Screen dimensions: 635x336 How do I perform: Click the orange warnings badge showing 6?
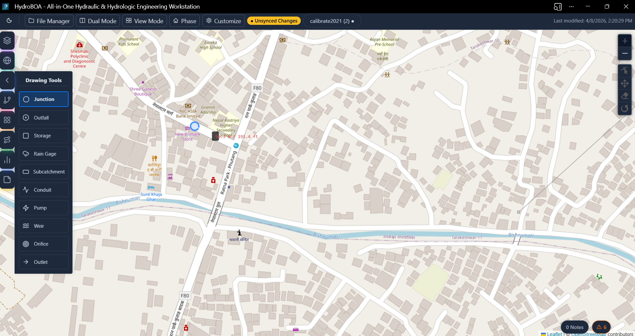tap(602, 327)
